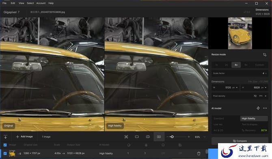Viewport: 272px width, 159px height.
Task: Open the three-dots menu in AI model
Action: tap(265, 108)
